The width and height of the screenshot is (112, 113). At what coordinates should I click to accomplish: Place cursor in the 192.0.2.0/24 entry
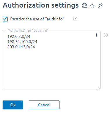pos(19,36)
